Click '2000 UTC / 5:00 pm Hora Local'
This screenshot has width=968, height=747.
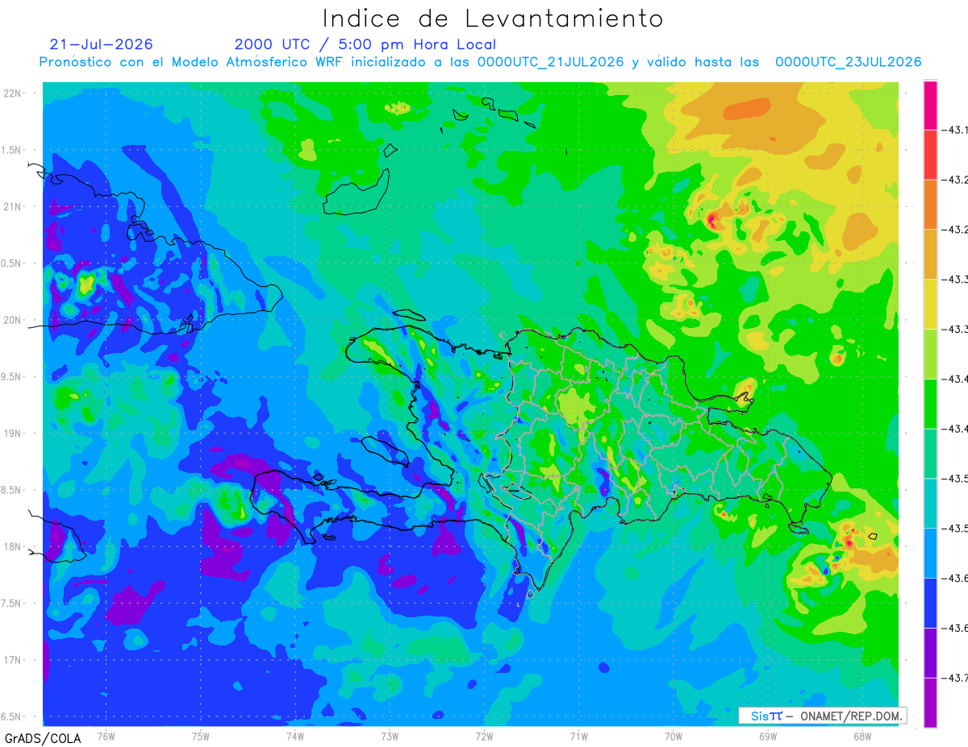(365, 44)
